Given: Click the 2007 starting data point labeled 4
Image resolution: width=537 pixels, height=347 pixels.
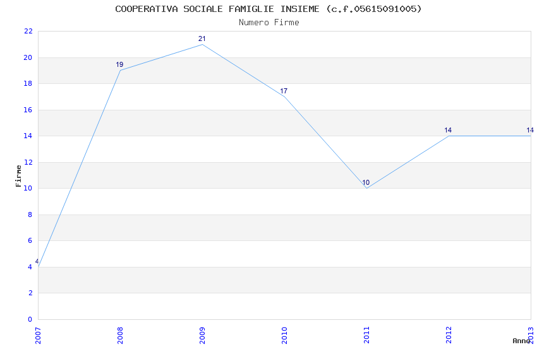Looking at the screenshot, I should (39, 266).
